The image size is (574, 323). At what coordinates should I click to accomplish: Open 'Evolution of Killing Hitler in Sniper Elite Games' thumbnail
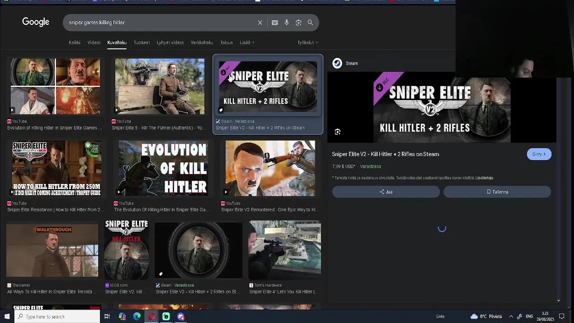pos(55,86)
